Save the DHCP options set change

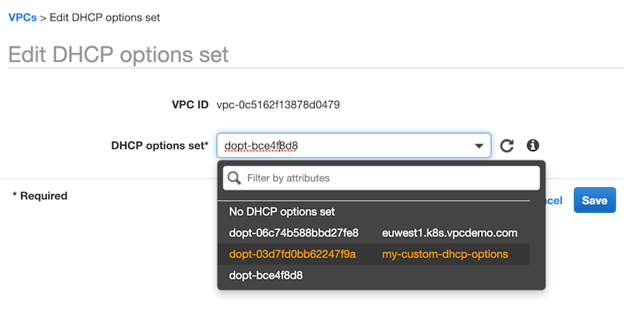595,200
